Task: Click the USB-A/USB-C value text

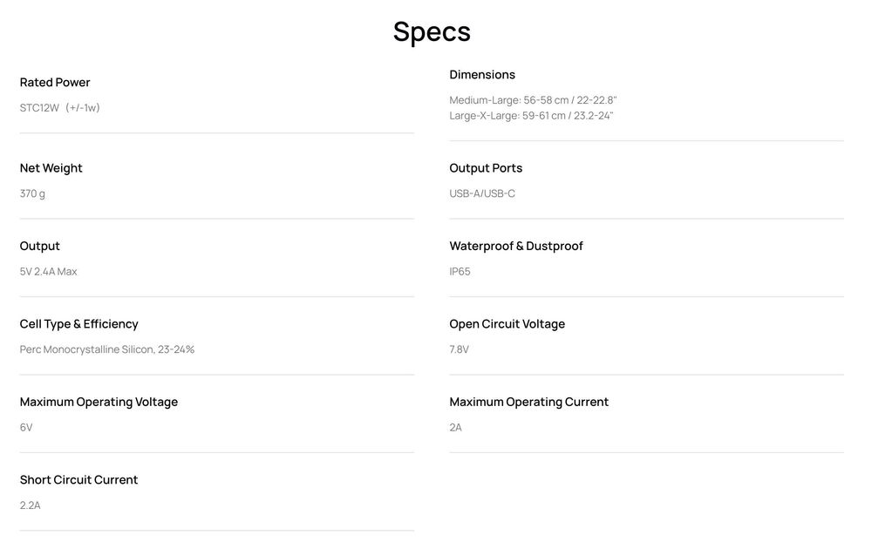Action: 482,193
